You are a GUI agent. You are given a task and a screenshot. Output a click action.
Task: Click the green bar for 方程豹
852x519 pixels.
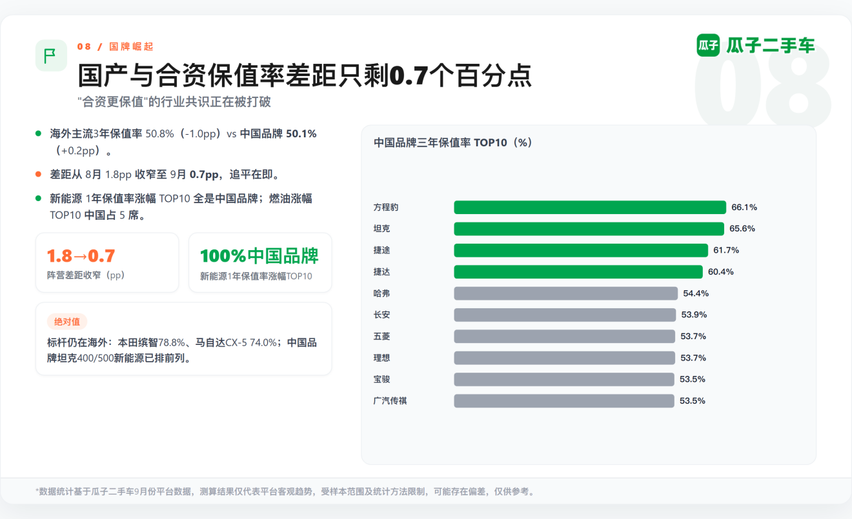point(590,208)
